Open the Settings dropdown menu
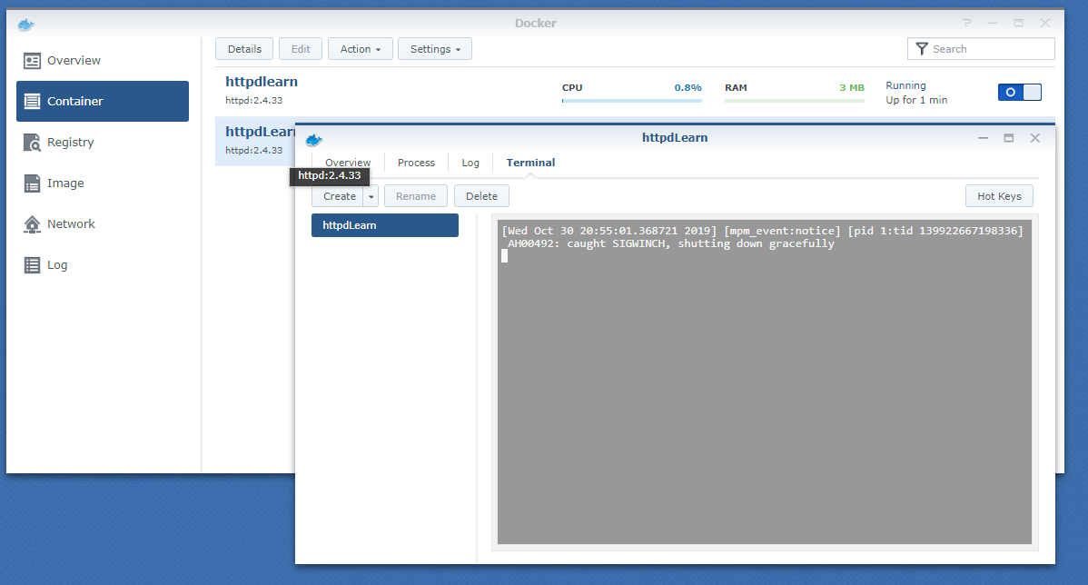The height and width of the screenshot is (585, 1088). point(434,48)
